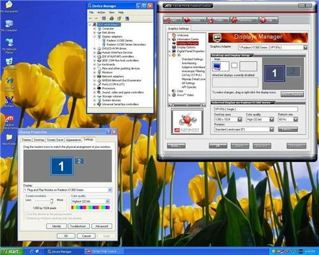Select the Main display monitor icon in Catalyst
Viewport: 319px width, 255px height.
221,66
